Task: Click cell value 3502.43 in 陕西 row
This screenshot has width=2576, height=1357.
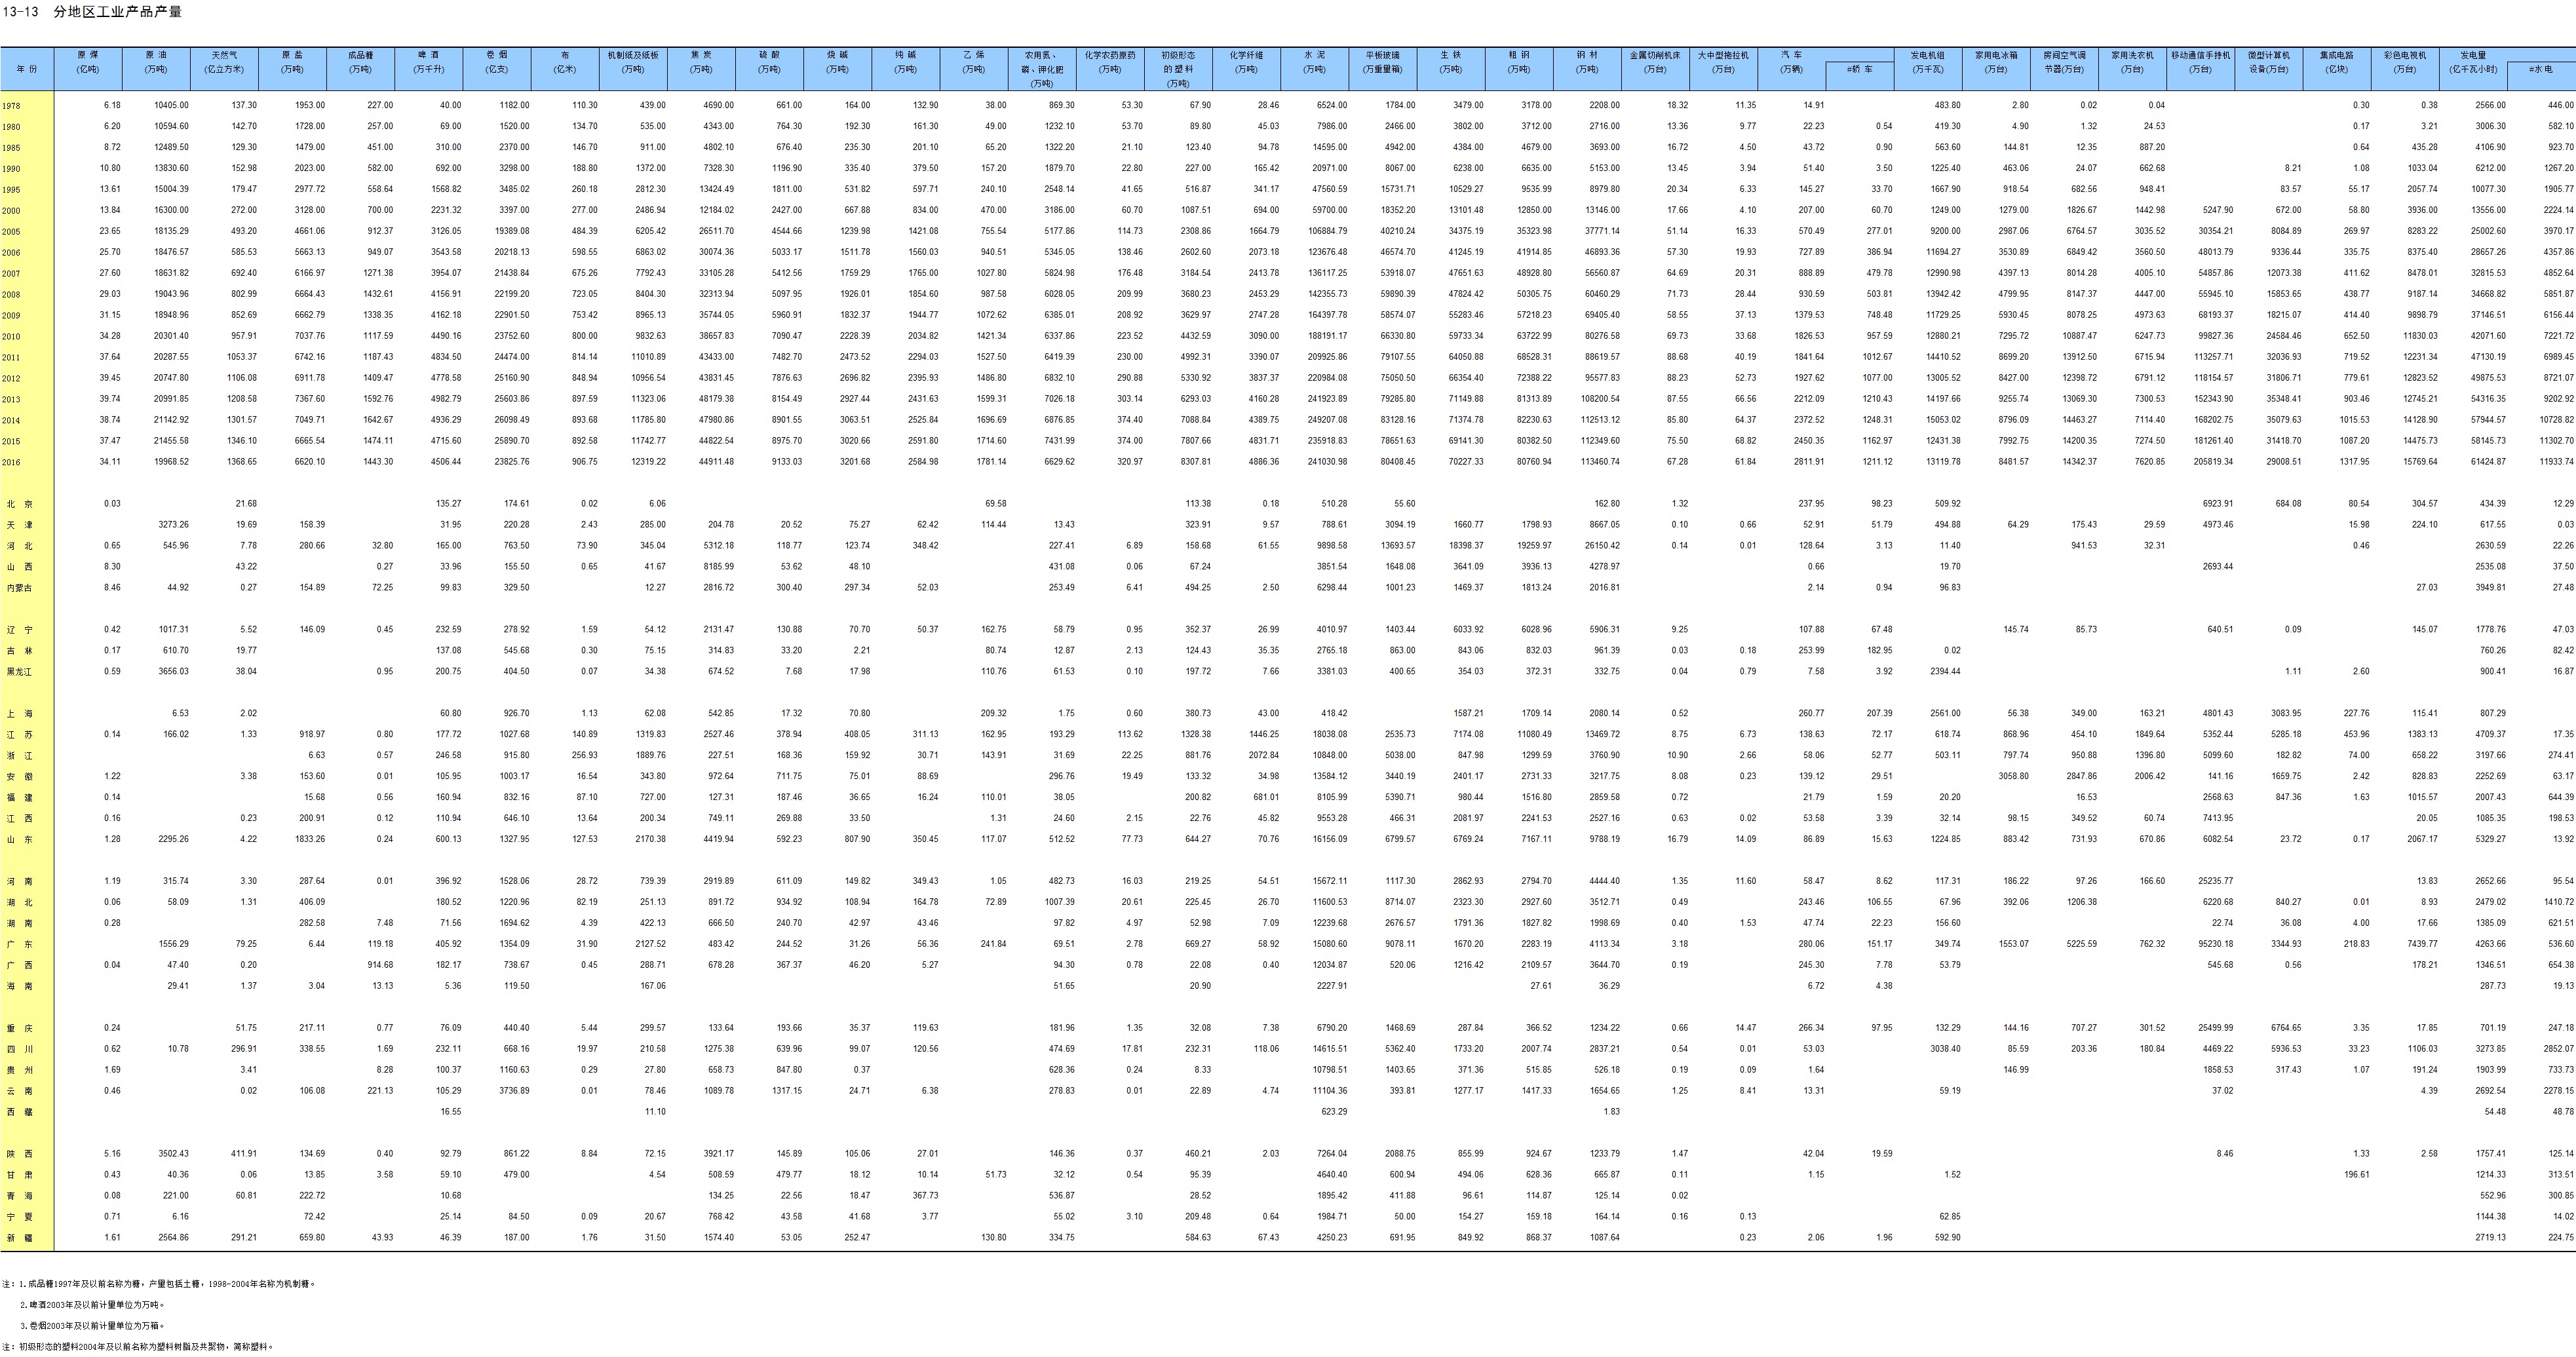Action: coord(173,1153)
